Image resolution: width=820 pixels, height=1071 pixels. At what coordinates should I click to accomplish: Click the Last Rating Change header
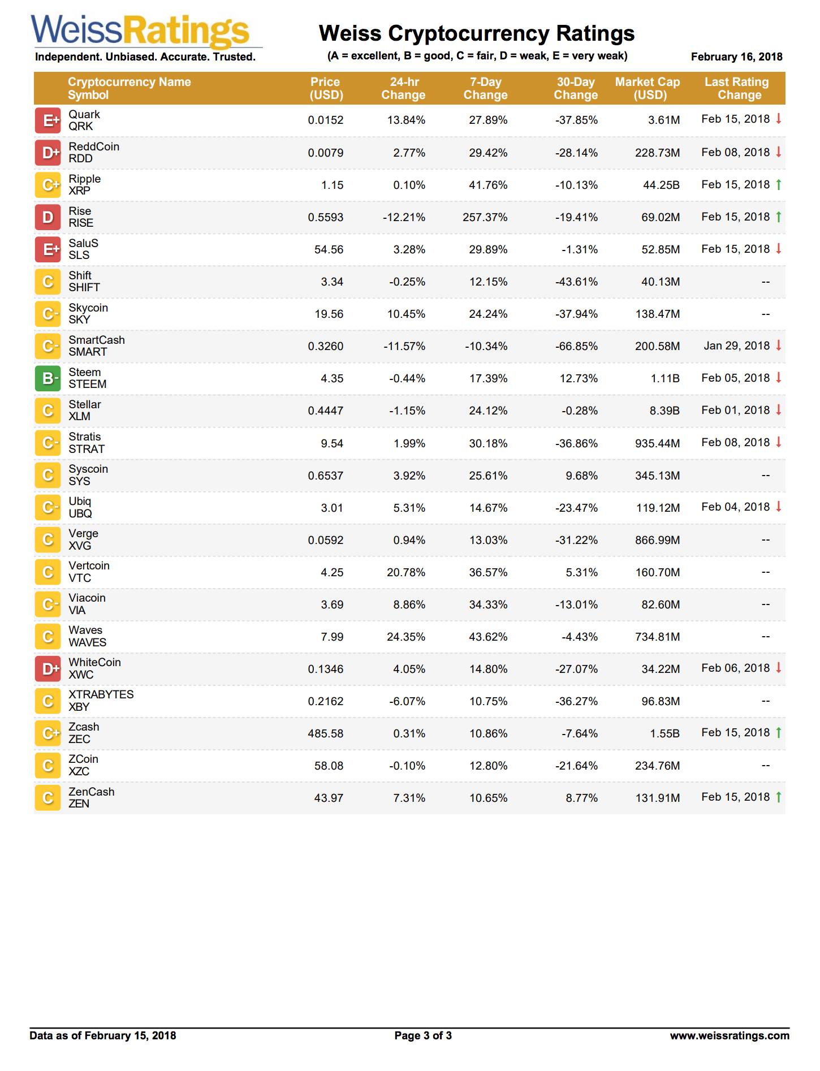(737, 88)
